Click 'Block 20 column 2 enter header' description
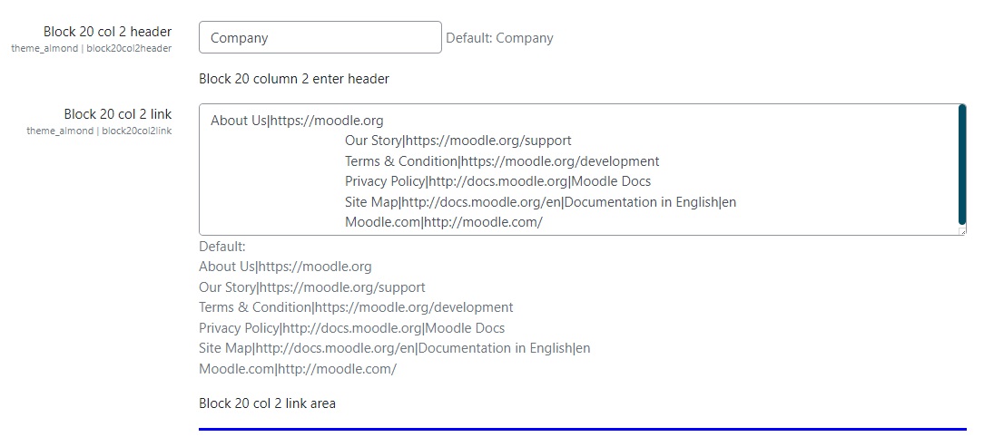This screenshot has height=437, width=984. coord(294,79)
